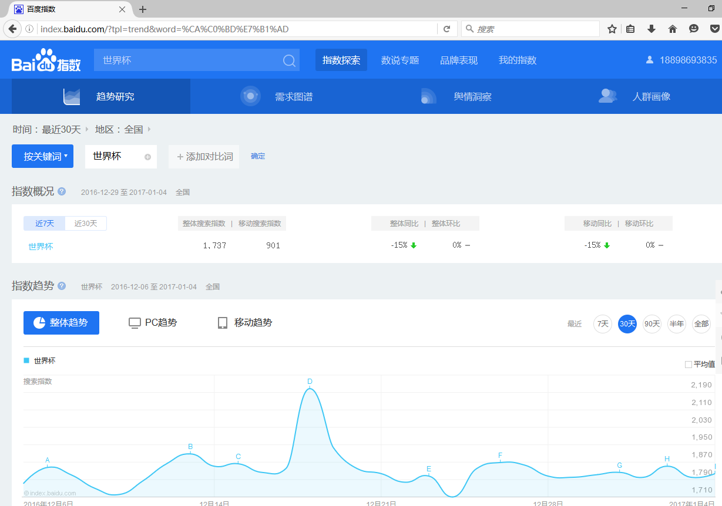Close the 百度指数 browser tab
The width and height of the screenshot is (722, 506).
(122, 9)
